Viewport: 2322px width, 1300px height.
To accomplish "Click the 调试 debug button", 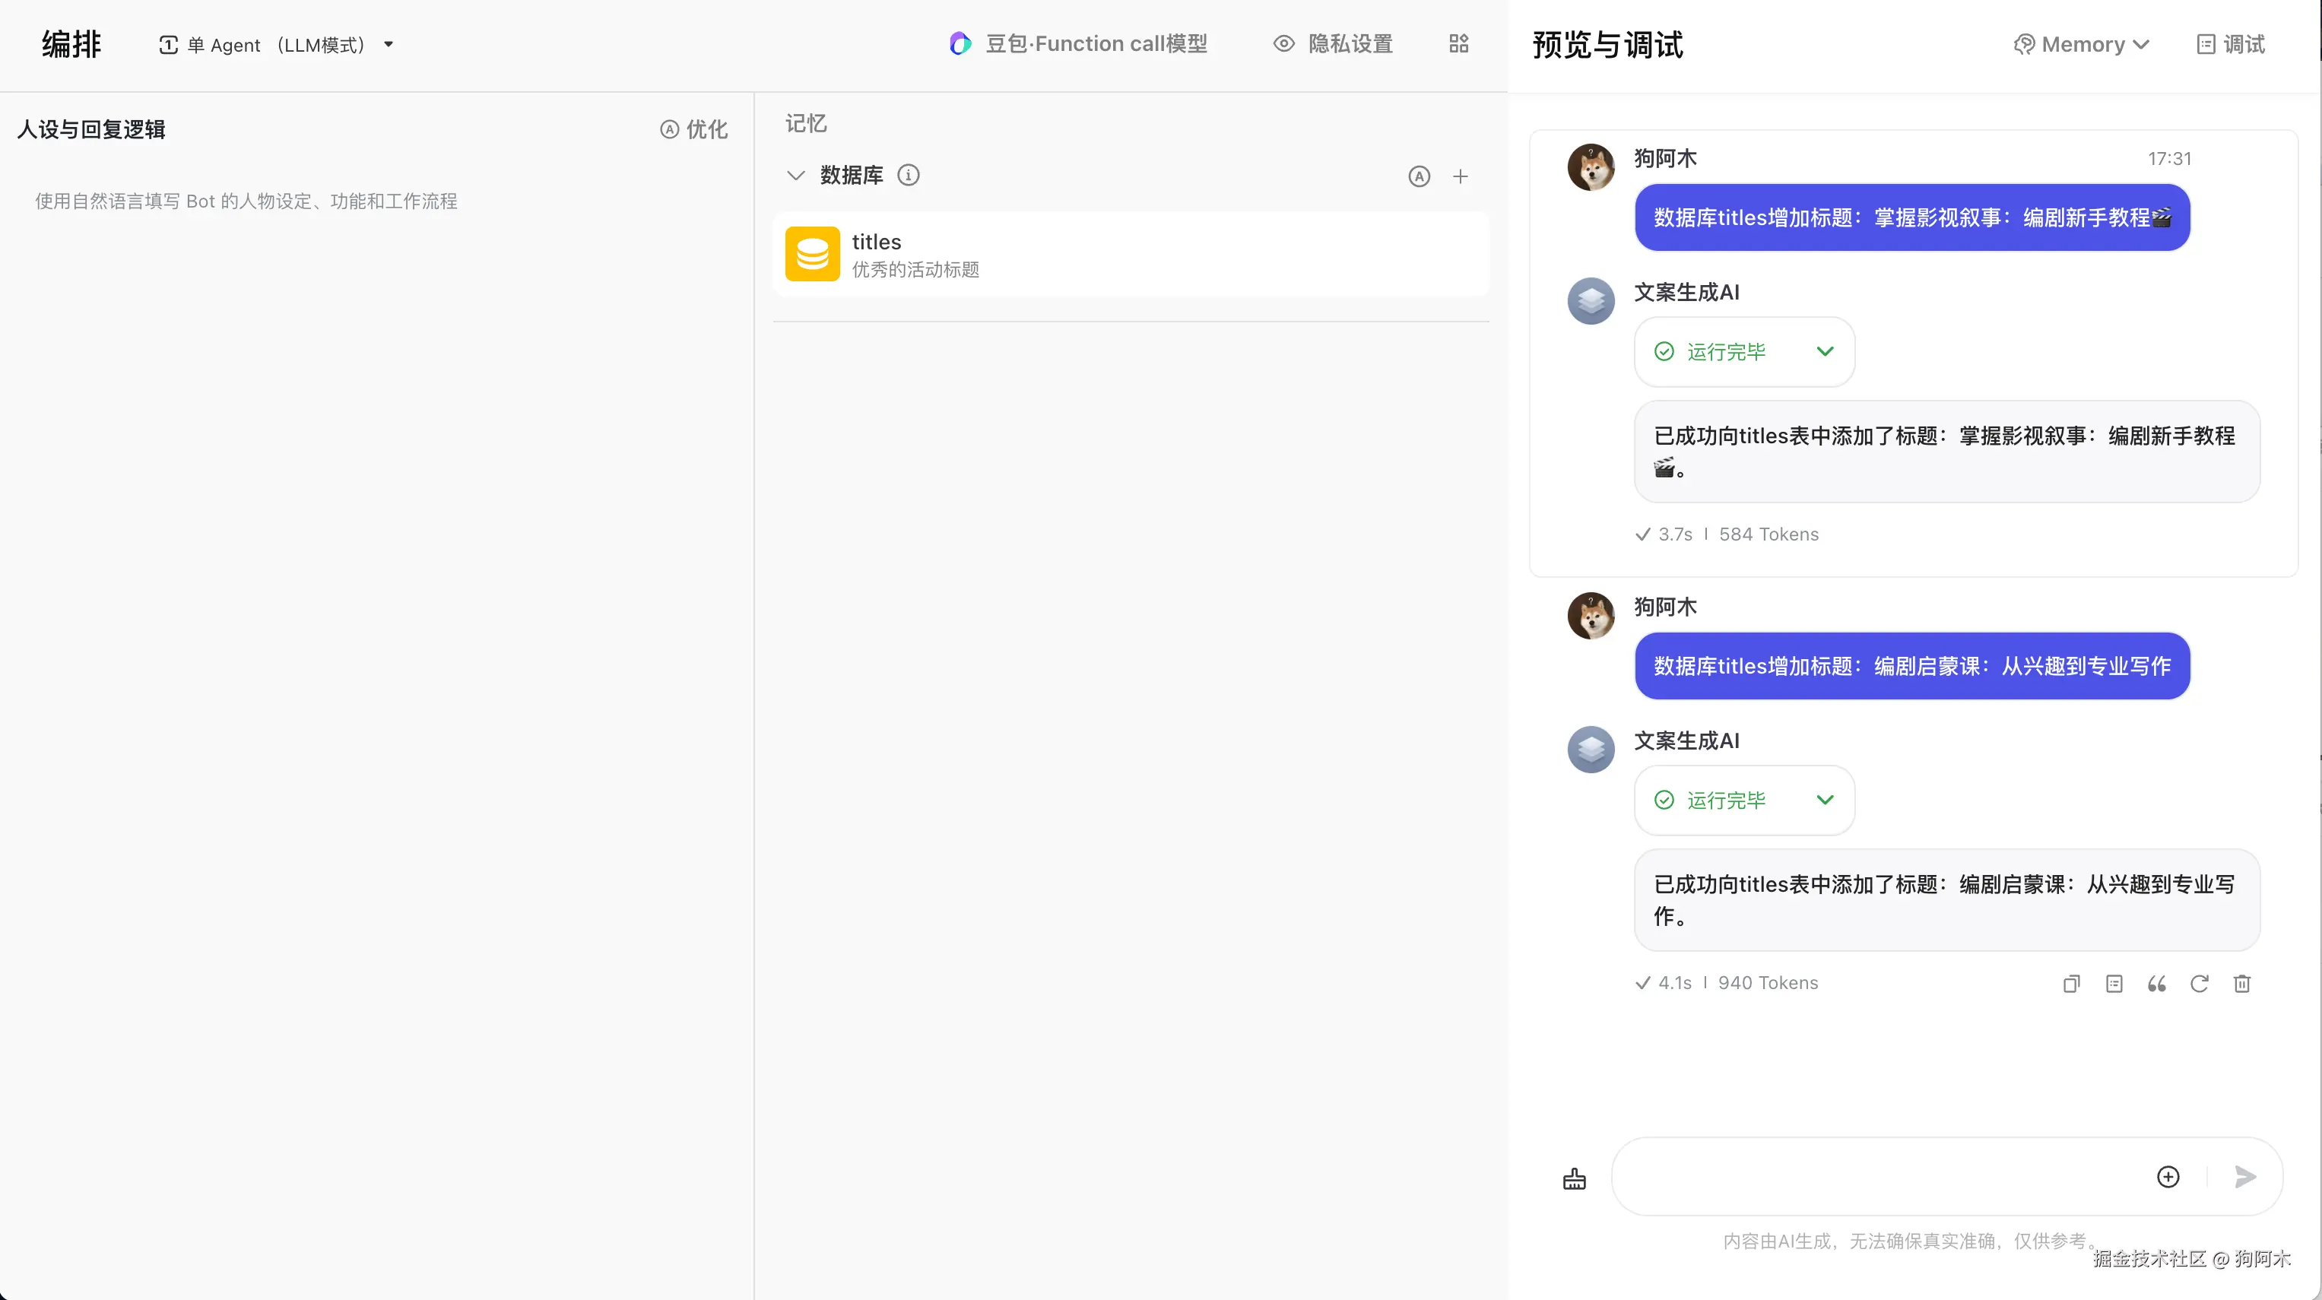I will (2231, 44).
